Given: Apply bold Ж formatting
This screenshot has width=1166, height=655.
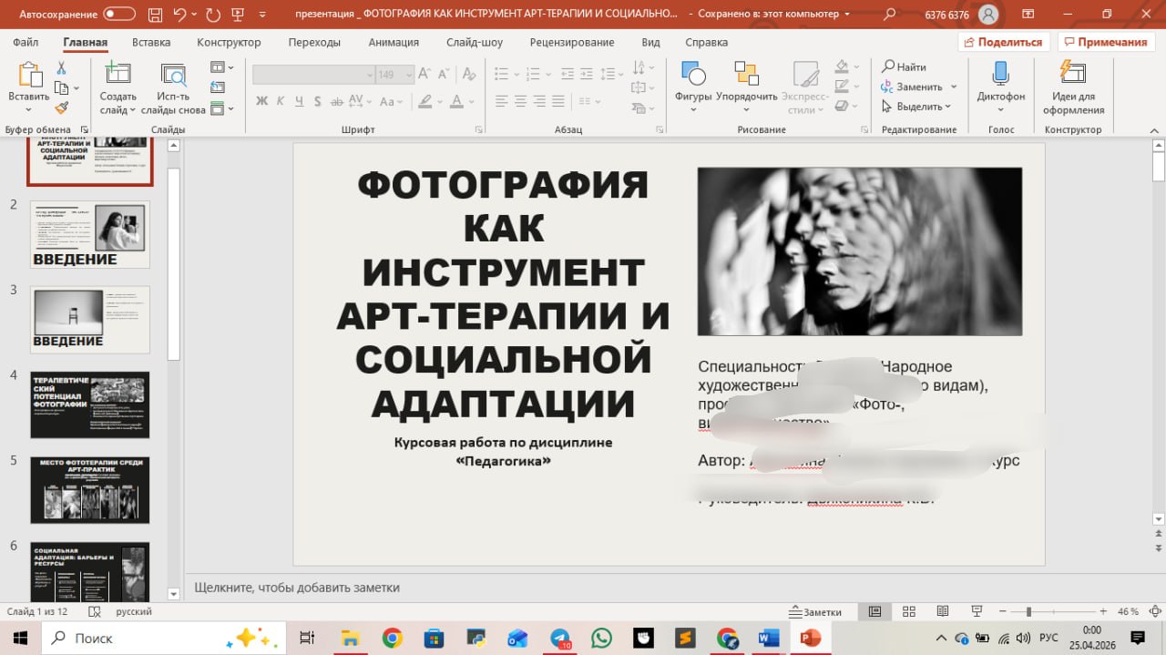Looking at the screenshot, I should [262, 101].
